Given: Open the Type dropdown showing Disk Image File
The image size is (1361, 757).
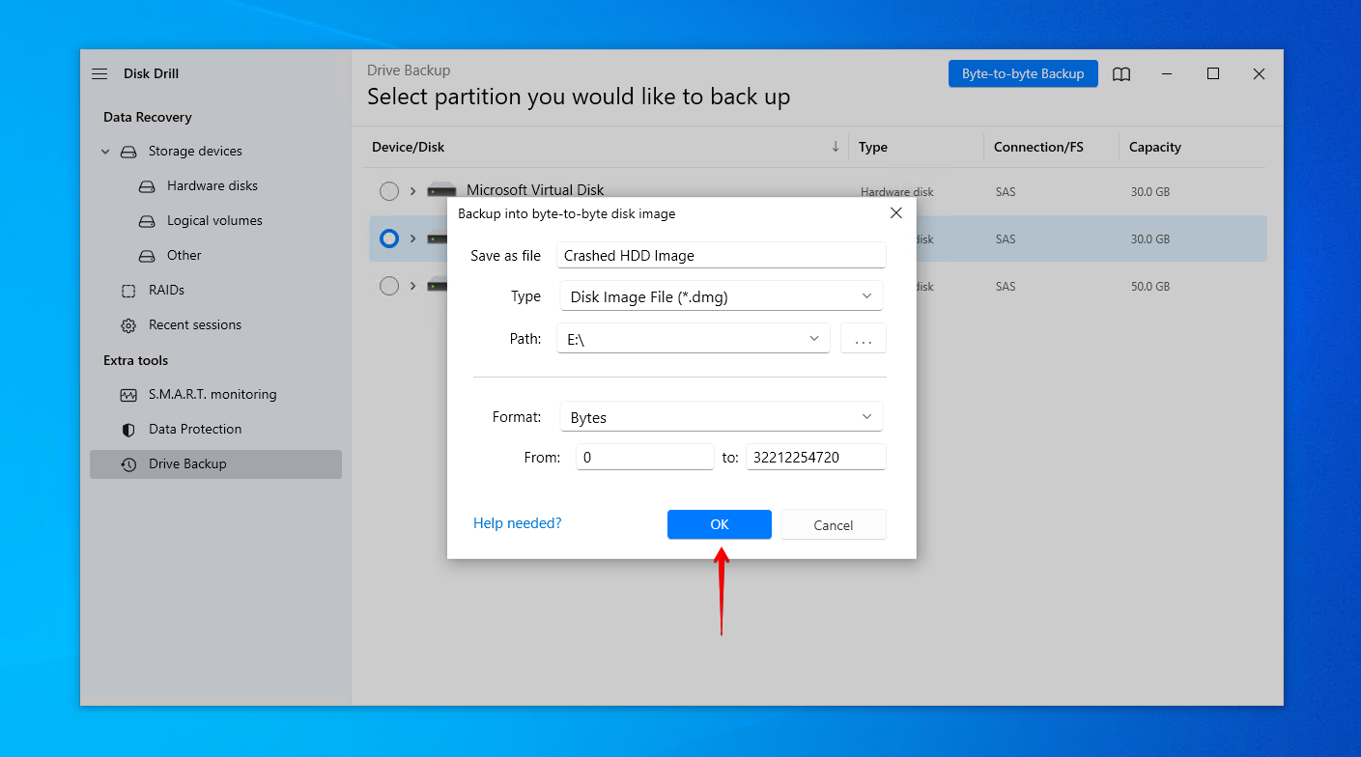Looking at the screenshot, I should click(720, 296).
